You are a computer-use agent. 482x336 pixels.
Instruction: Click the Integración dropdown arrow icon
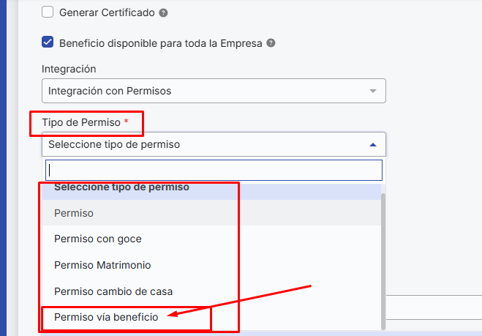pos(373,91)
